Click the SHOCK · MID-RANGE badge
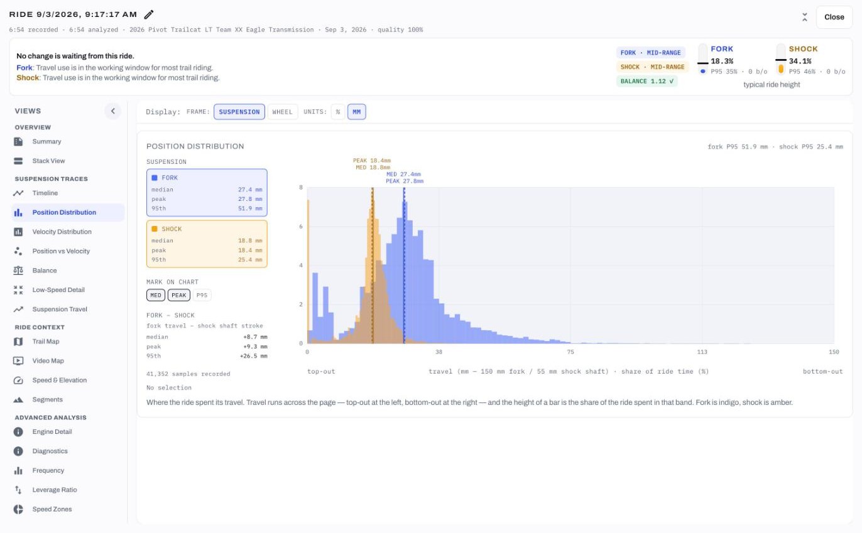 652,67
